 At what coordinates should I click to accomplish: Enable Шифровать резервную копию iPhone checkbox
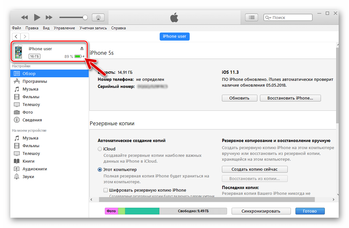(105, 190)
